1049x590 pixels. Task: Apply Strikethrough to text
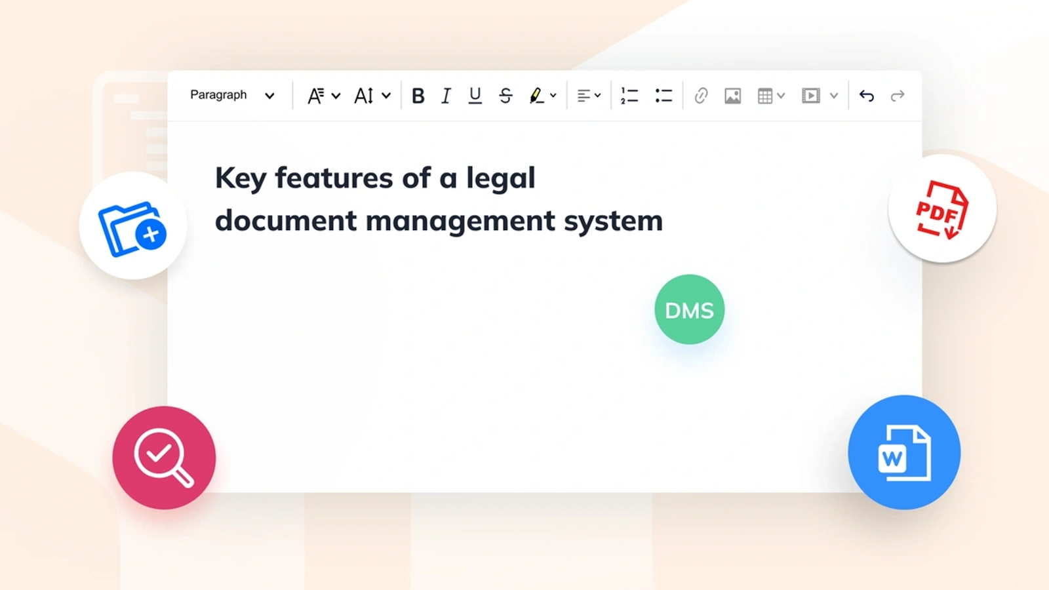point(505,96)
